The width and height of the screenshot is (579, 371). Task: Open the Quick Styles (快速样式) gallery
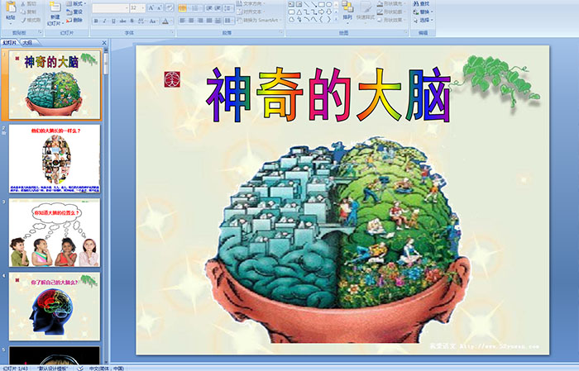tap(366, 11)
